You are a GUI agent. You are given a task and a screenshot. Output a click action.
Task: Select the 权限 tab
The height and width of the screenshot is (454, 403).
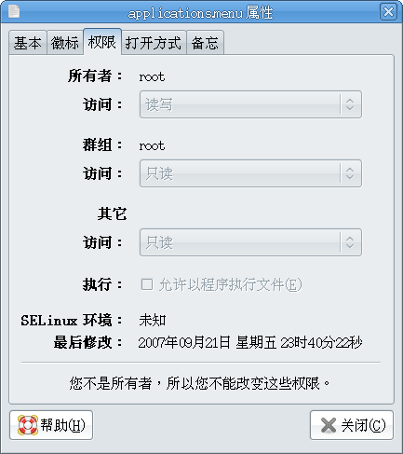[102, 42]
